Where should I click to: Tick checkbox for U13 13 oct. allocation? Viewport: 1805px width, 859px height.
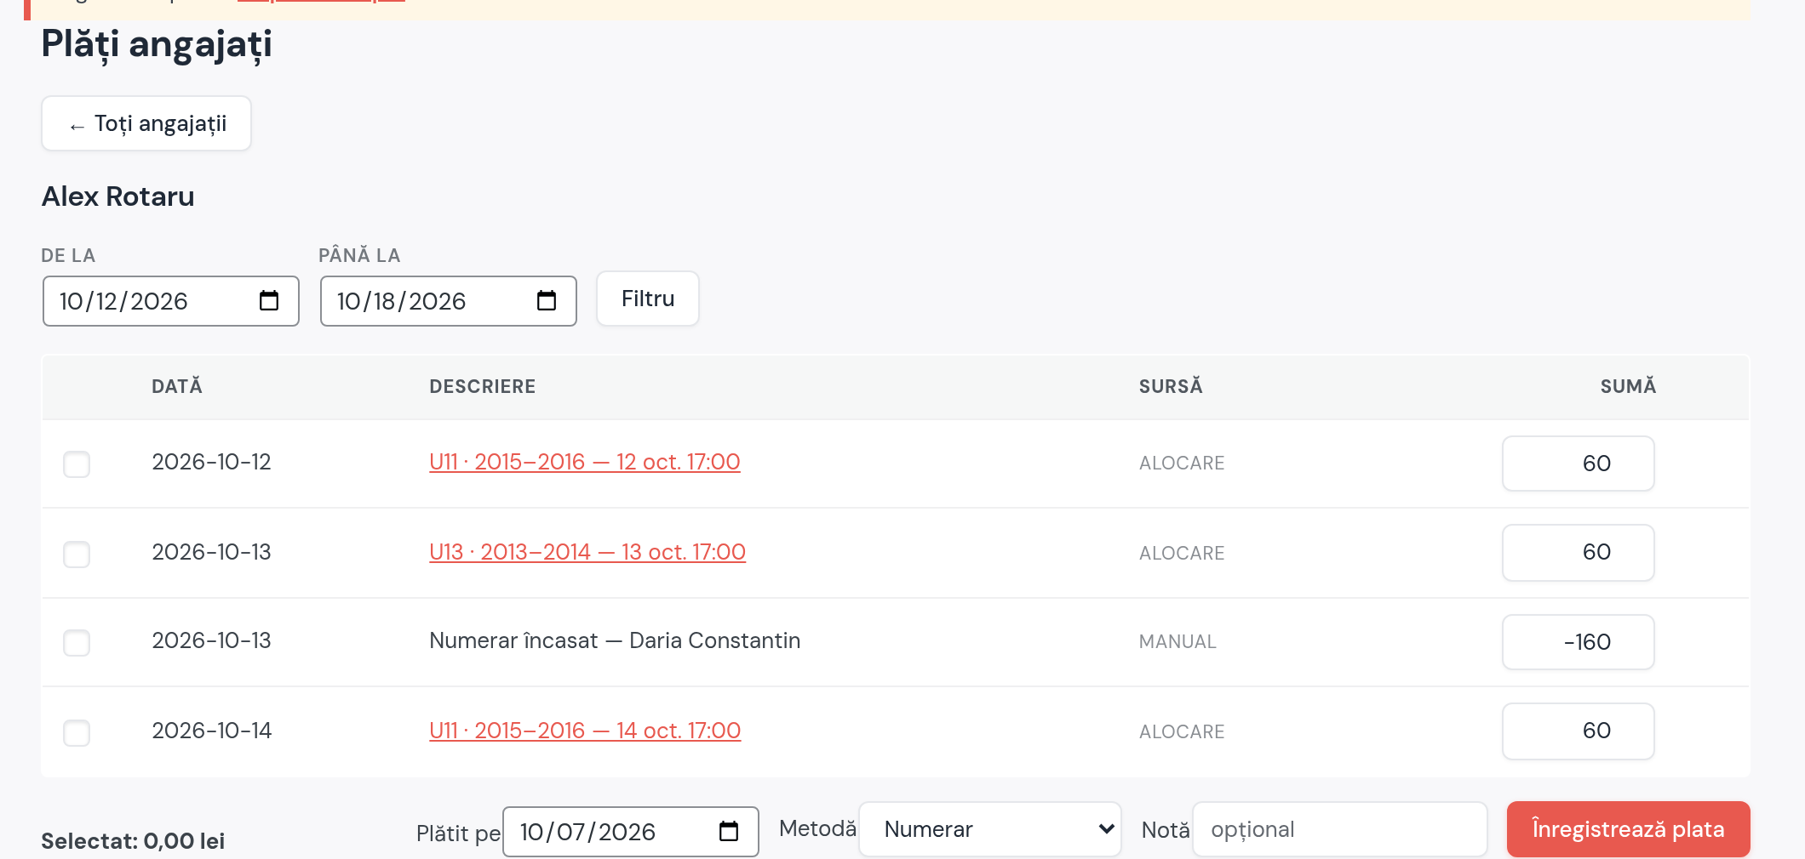(77, 554)
